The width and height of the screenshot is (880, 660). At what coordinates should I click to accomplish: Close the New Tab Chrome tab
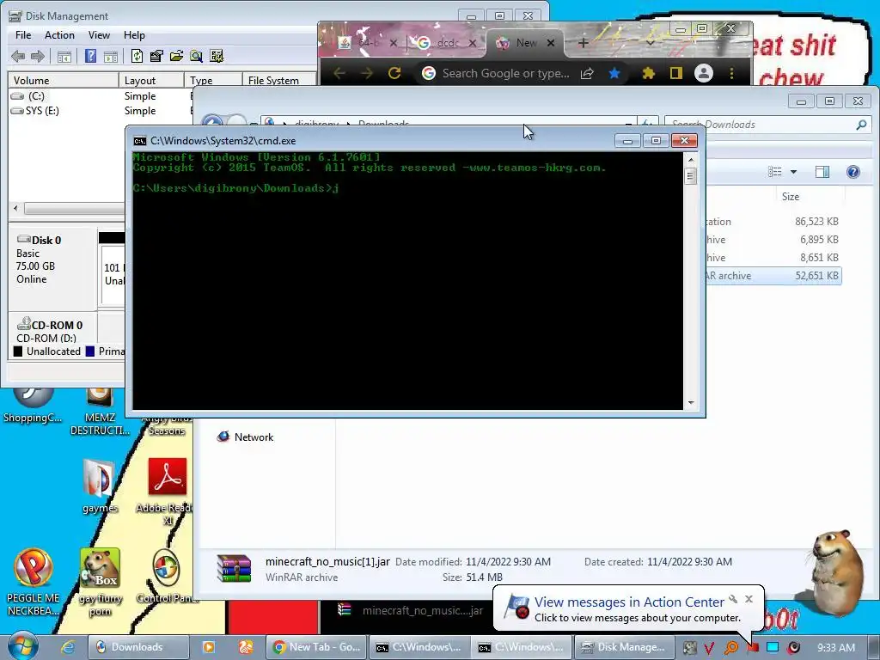click(x=551, y=43)
